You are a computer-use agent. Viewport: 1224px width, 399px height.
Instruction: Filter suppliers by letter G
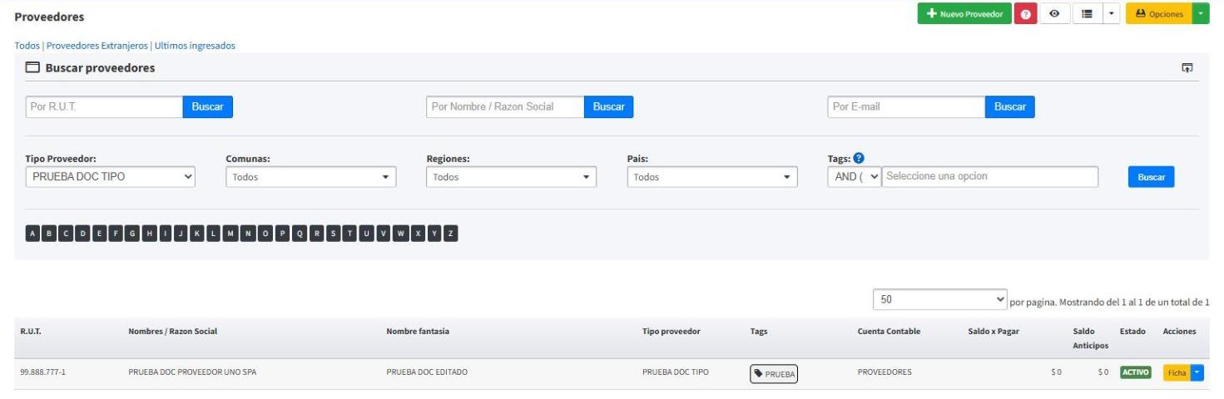[x=132, y=234]
